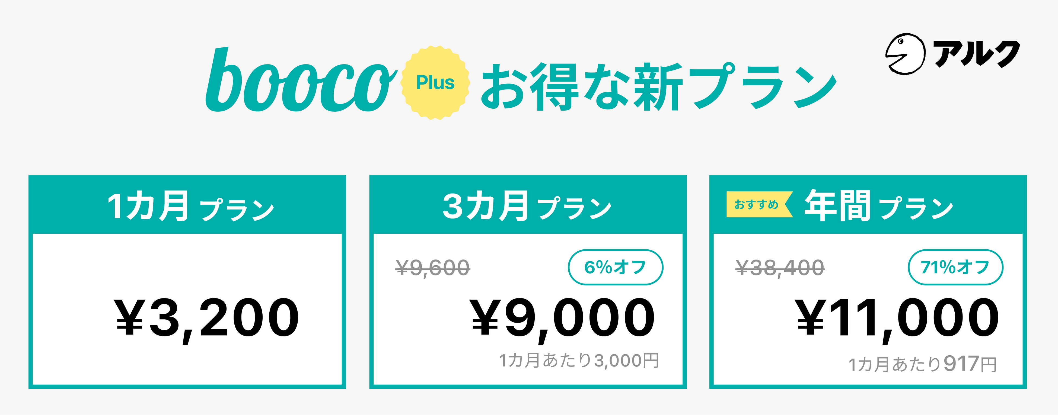Click the ¥11,000 annual price
Viewport: 1058px width, 415px height.
point(897,318)
